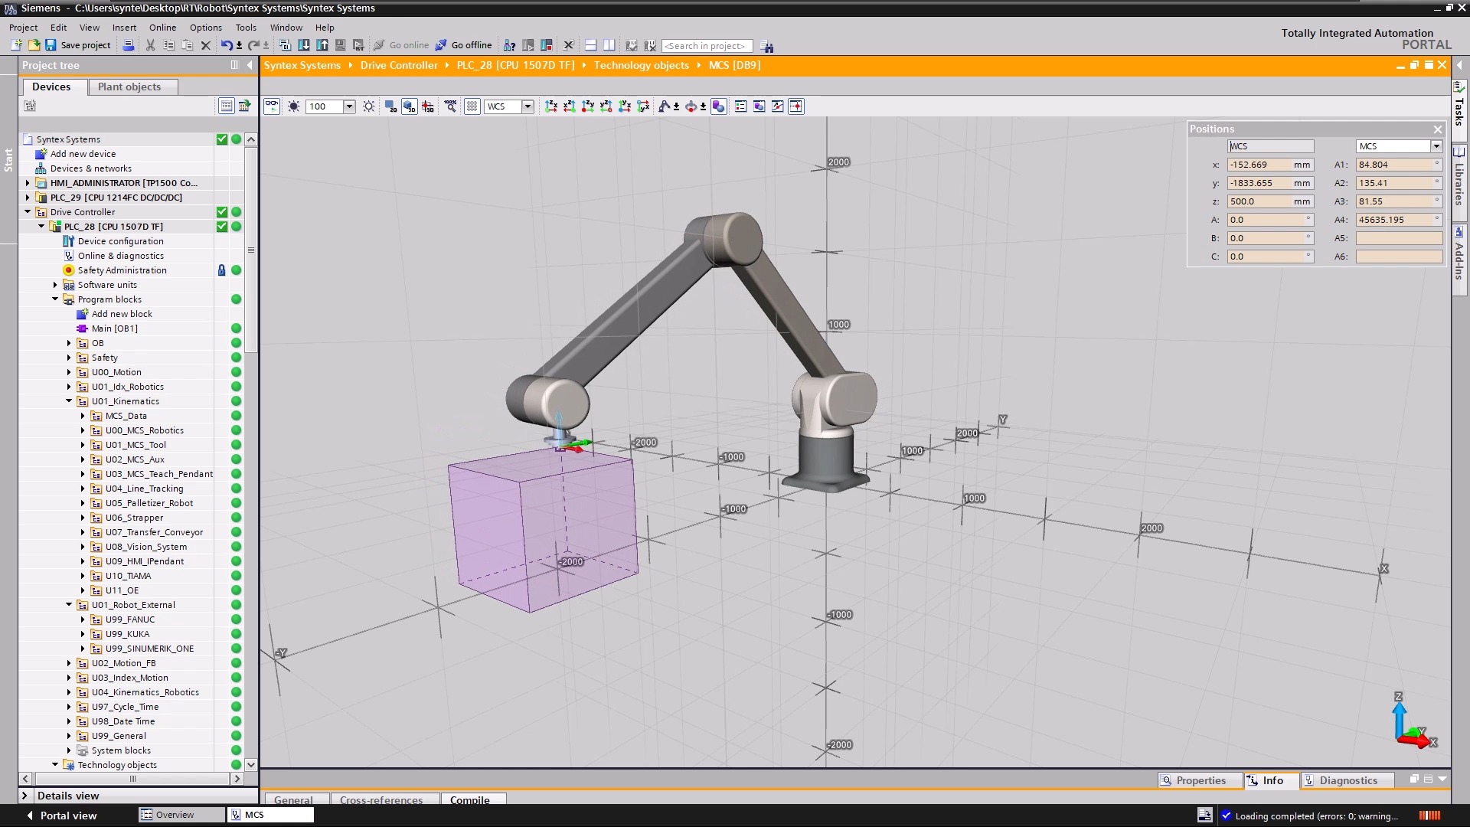Switch to 2D view mode

[391, 106]
